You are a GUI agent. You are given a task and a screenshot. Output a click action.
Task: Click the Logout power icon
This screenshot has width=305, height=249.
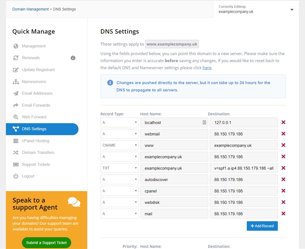click(x=16, y=176)
